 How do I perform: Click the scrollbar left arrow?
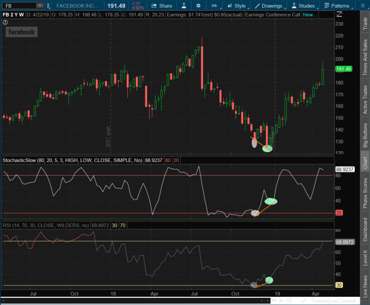click(3, 301)
